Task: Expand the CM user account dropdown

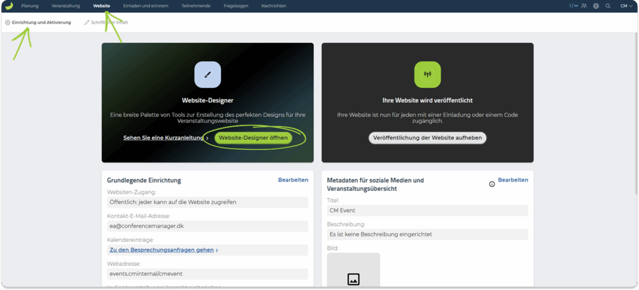Action: click(626, 6)
